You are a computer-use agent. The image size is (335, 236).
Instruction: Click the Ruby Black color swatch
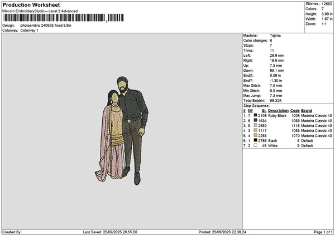pos(255,115)
